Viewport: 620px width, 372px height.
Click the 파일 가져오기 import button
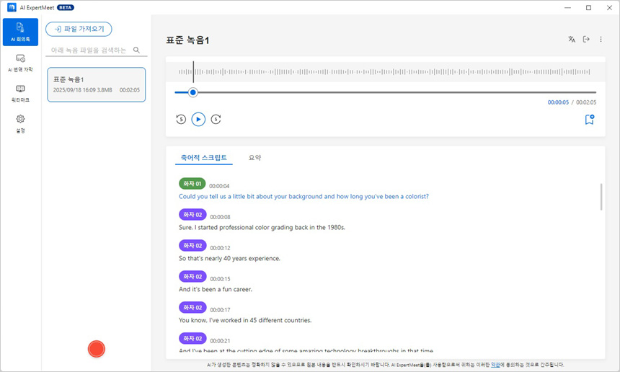[79, 29]
